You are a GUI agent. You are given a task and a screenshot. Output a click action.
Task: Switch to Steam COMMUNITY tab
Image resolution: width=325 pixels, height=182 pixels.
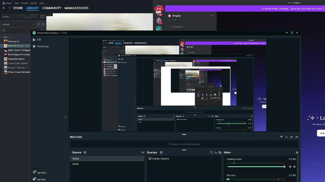click(52, 8)
